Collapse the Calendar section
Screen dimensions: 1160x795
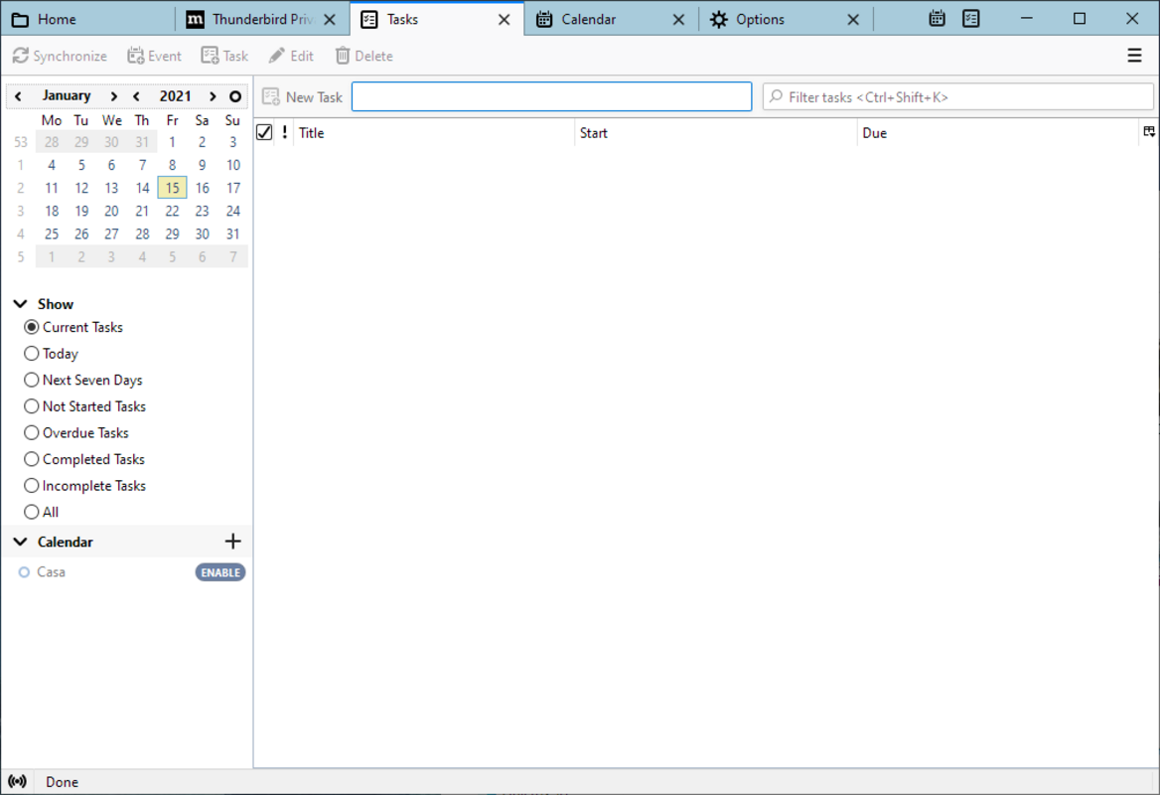20,542
